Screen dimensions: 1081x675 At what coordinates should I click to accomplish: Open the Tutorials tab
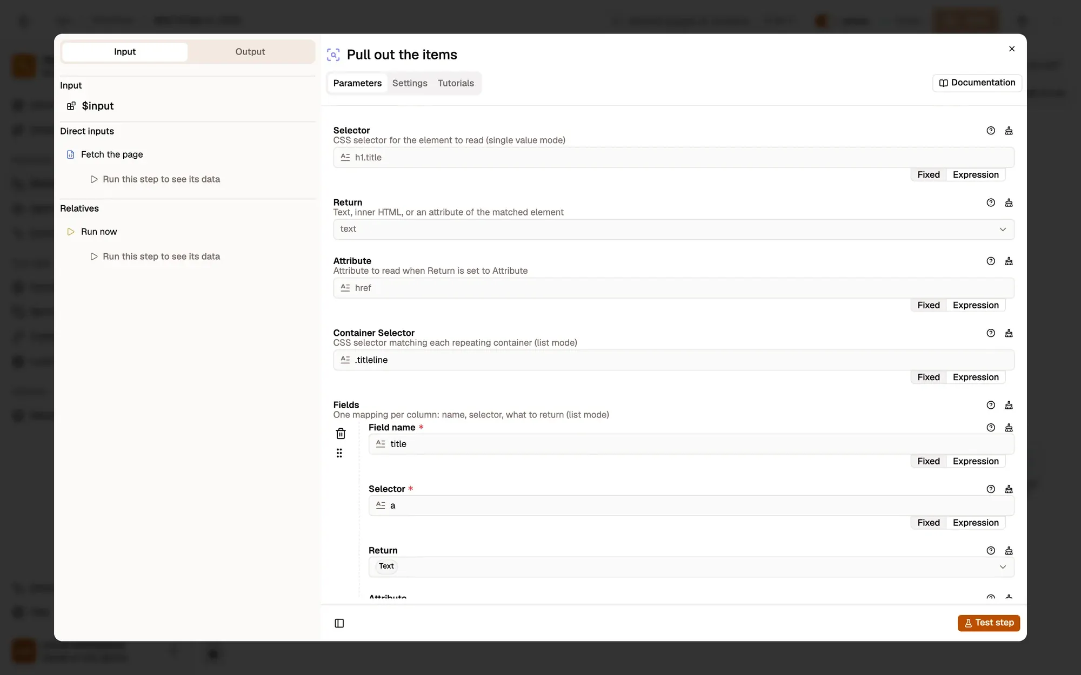click(456, 83)
